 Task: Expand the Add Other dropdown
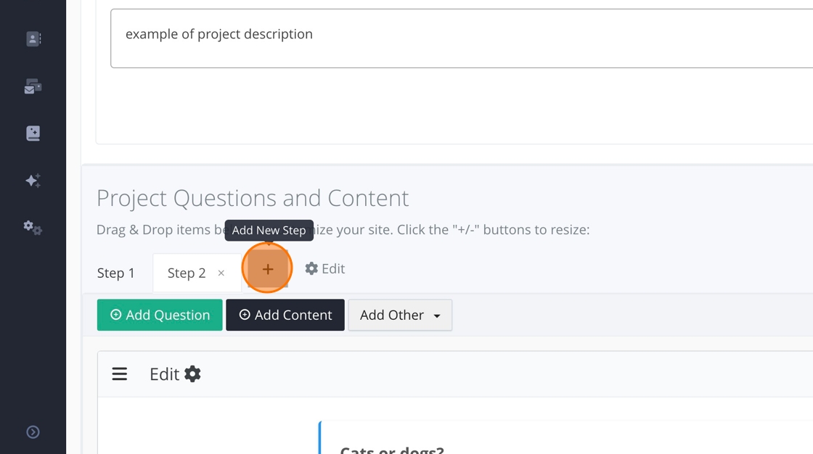click(x=400, y=315)
